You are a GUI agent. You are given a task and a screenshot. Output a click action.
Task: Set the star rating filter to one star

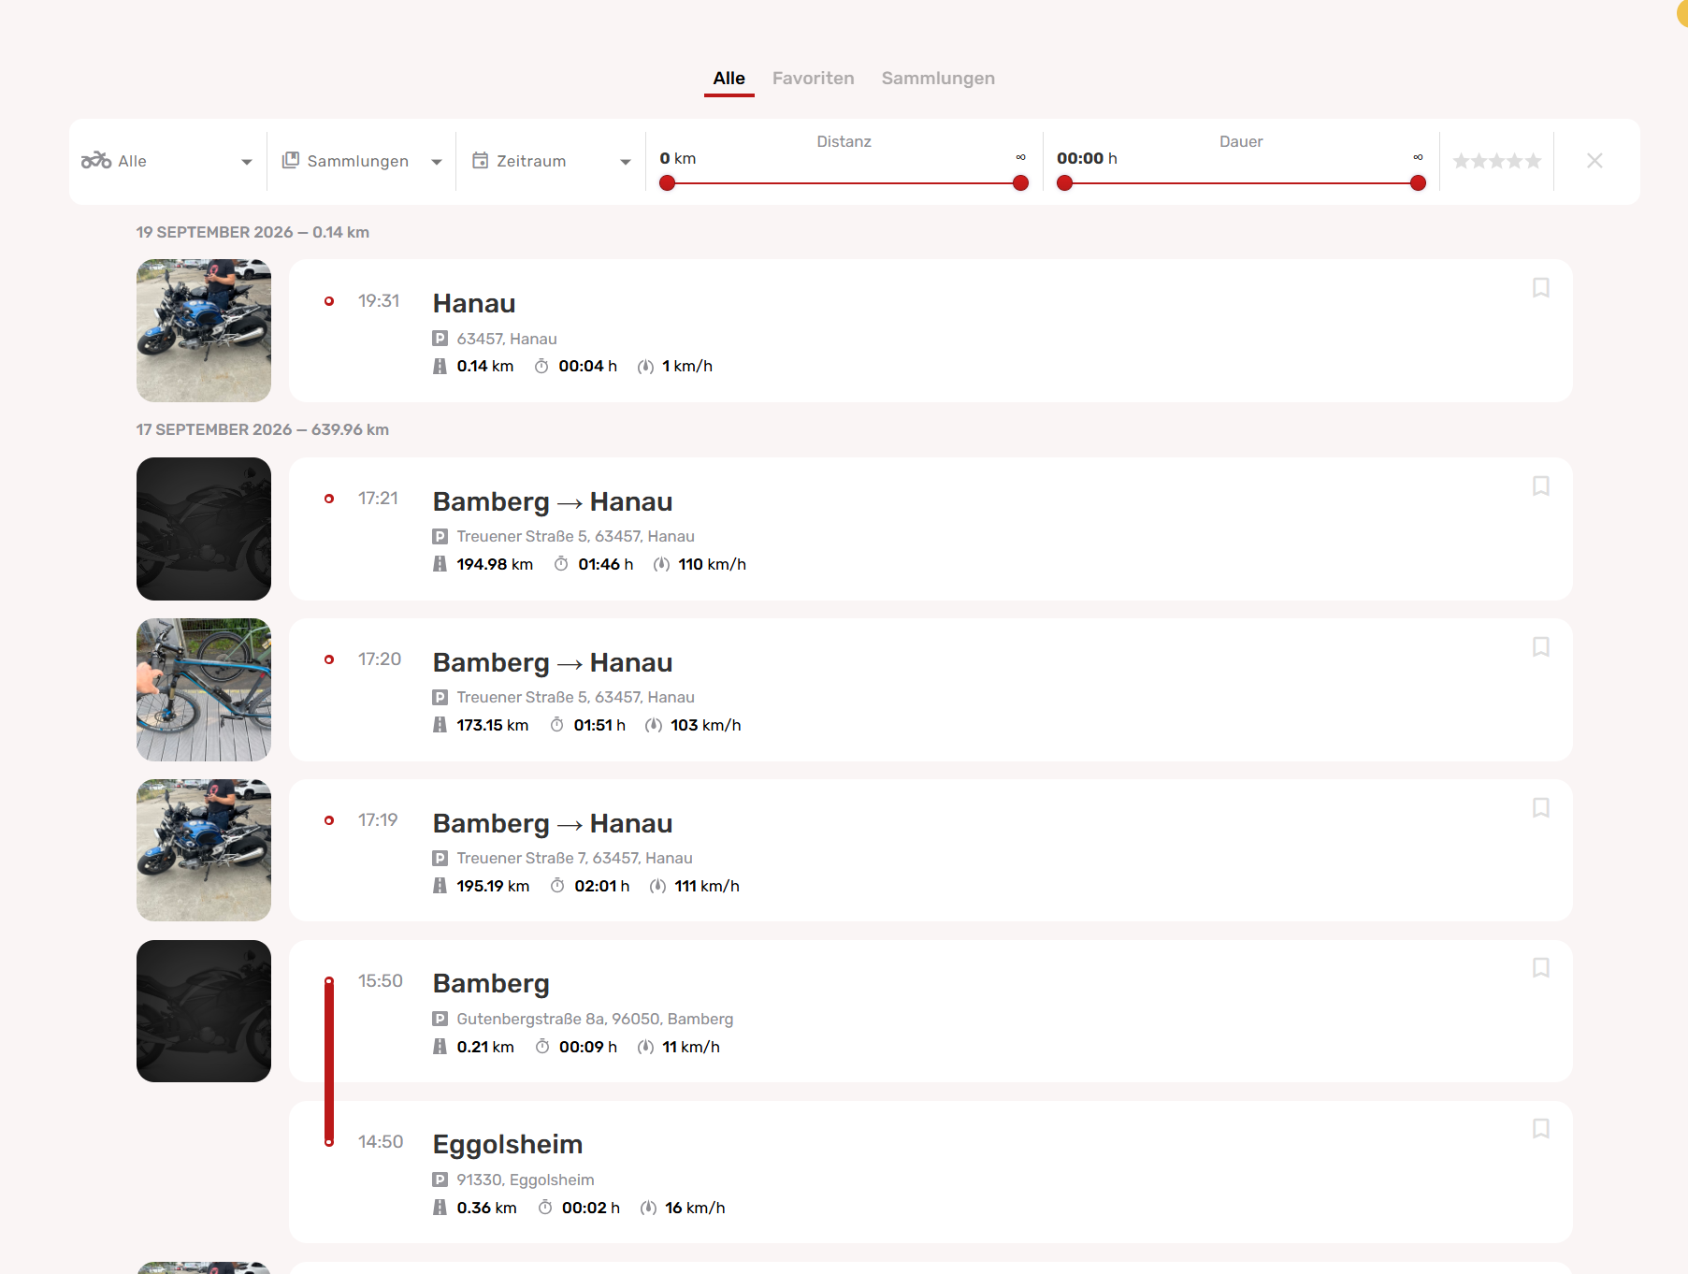tap(1462, 161)
